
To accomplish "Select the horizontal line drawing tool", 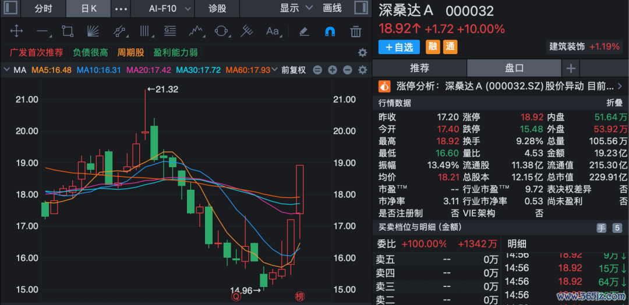I will pos(42,31).
